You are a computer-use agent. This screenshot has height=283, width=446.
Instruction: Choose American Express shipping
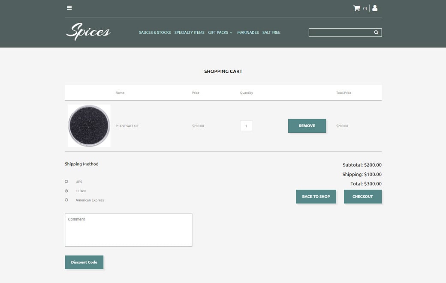tap(66, 200)
